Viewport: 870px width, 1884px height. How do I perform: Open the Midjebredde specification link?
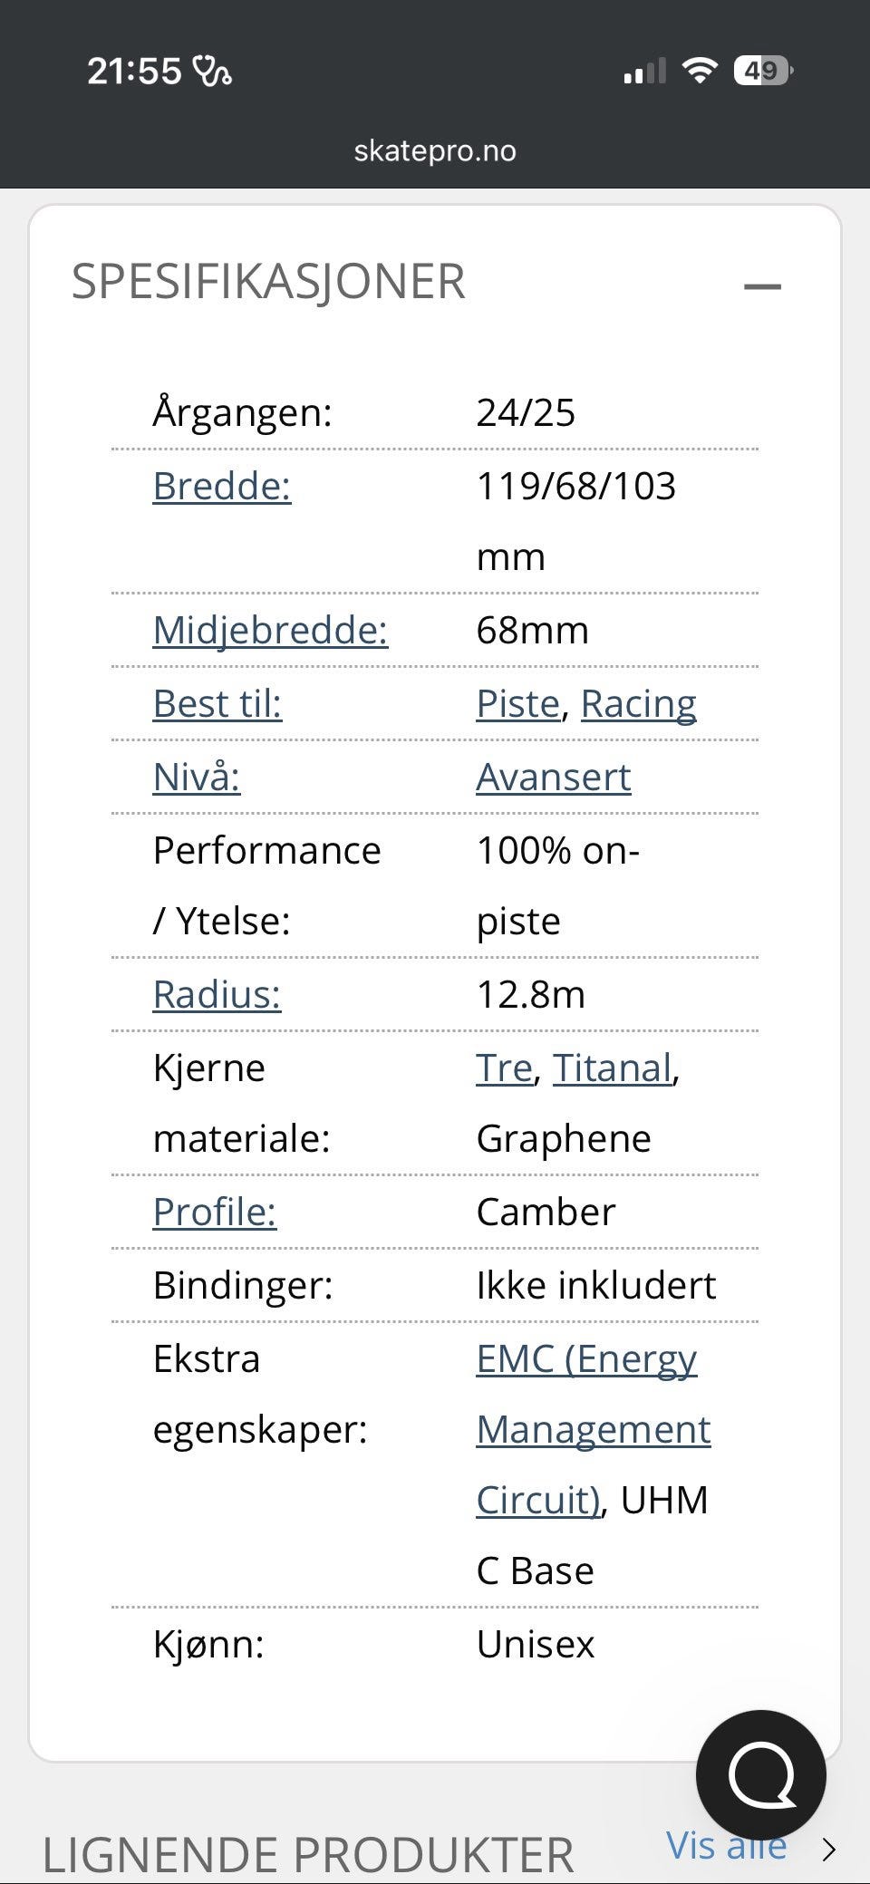(271, 631)
